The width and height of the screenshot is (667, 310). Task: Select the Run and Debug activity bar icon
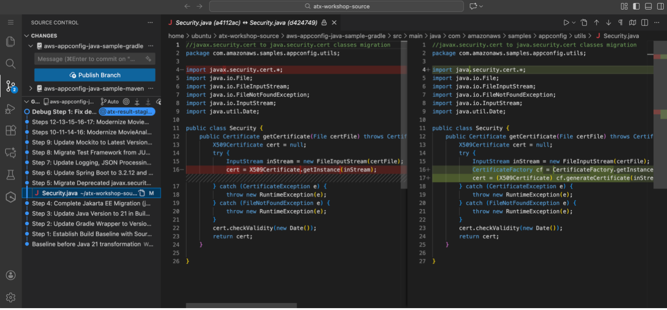(10, 109)
